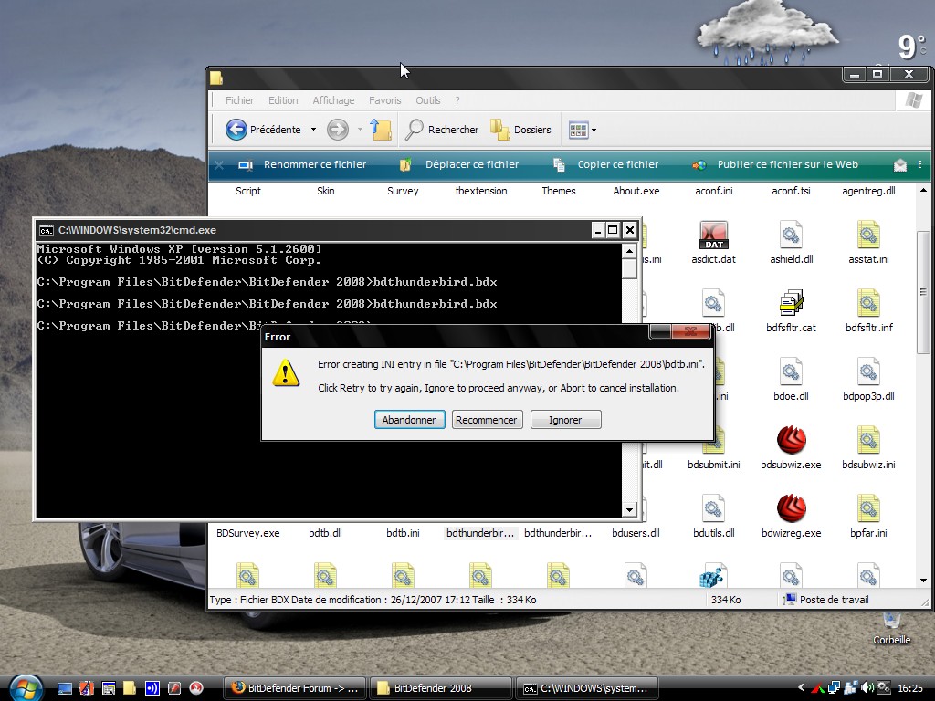This screenshot has width=935, height=701.
Task: Click Déplacer ce fichier link
Action: pos(472,164)
